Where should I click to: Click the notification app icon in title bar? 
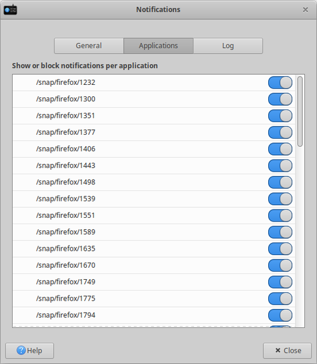[x=10, y=9]
